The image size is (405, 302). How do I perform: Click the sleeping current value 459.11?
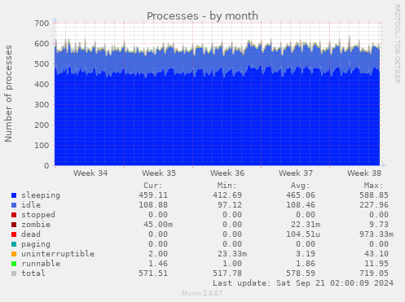tap(153, 195)
